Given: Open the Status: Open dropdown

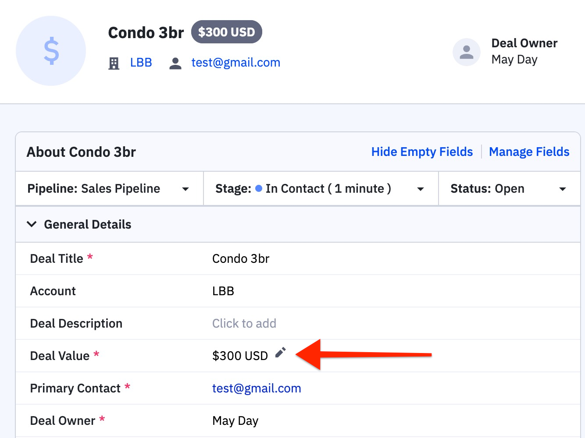Looking at the screenshot, I should pyautogui.click(x=510, y=189).
